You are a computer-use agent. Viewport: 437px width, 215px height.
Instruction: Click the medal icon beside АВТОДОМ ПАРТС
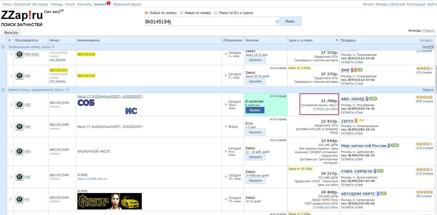click(x=378, y=194)
